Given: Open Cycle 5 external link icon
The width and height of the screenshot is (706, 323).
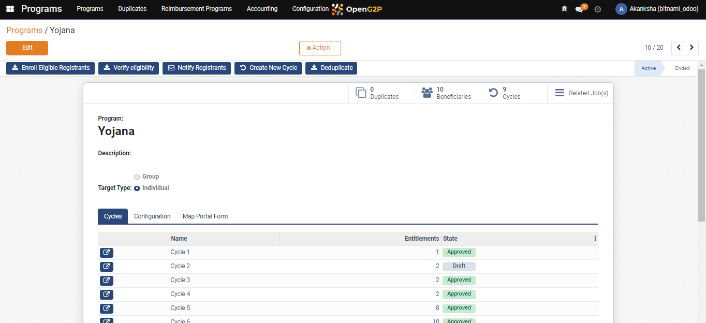Looking at the screenshot, I should tap(107, 309).
